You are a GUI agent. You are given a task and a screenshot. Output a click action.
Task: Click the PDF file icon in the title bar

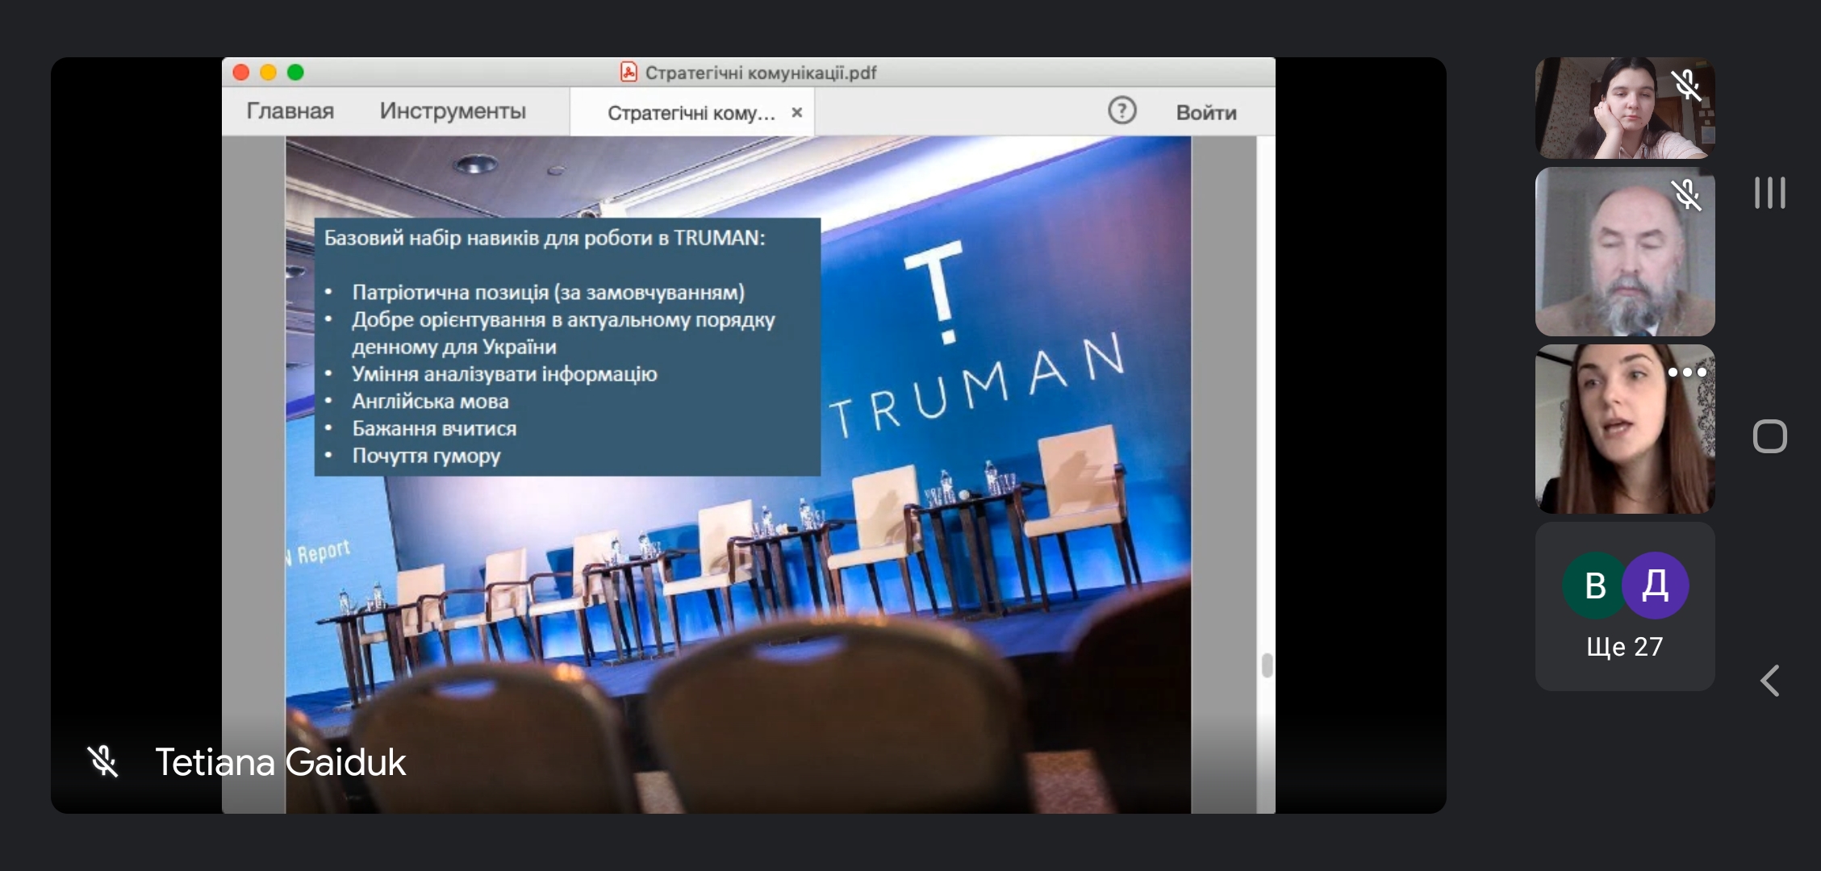click(x=629, y=73)
